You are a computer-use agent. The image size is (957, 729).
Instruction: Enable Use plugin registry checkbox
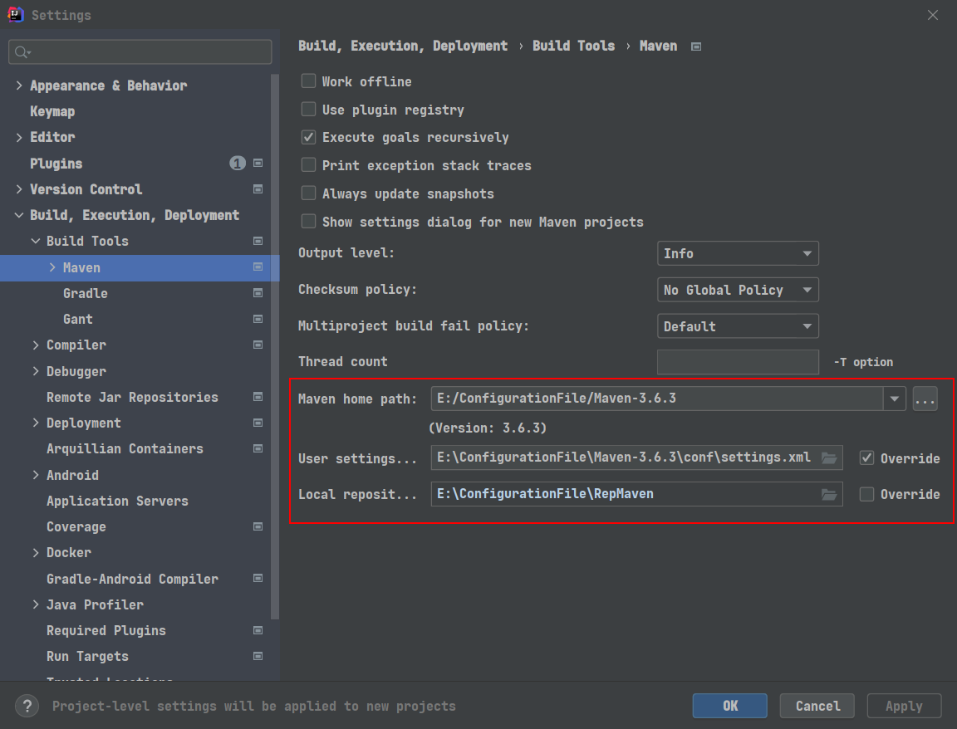[309, 110]
